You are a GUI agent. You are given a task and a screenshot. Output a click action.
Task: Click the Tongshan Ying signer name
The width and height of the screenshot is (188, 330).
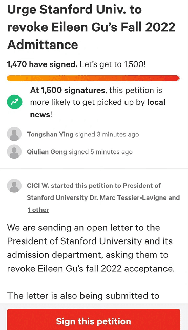pos(50,134)
